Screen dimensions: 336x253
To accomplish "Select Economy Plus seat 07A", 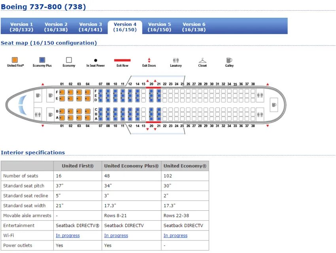I will point(100,118).
